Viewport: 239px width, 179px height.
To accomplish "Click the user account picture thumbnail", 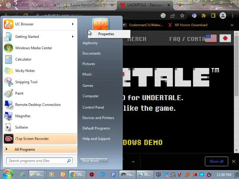I will point(100,24).
